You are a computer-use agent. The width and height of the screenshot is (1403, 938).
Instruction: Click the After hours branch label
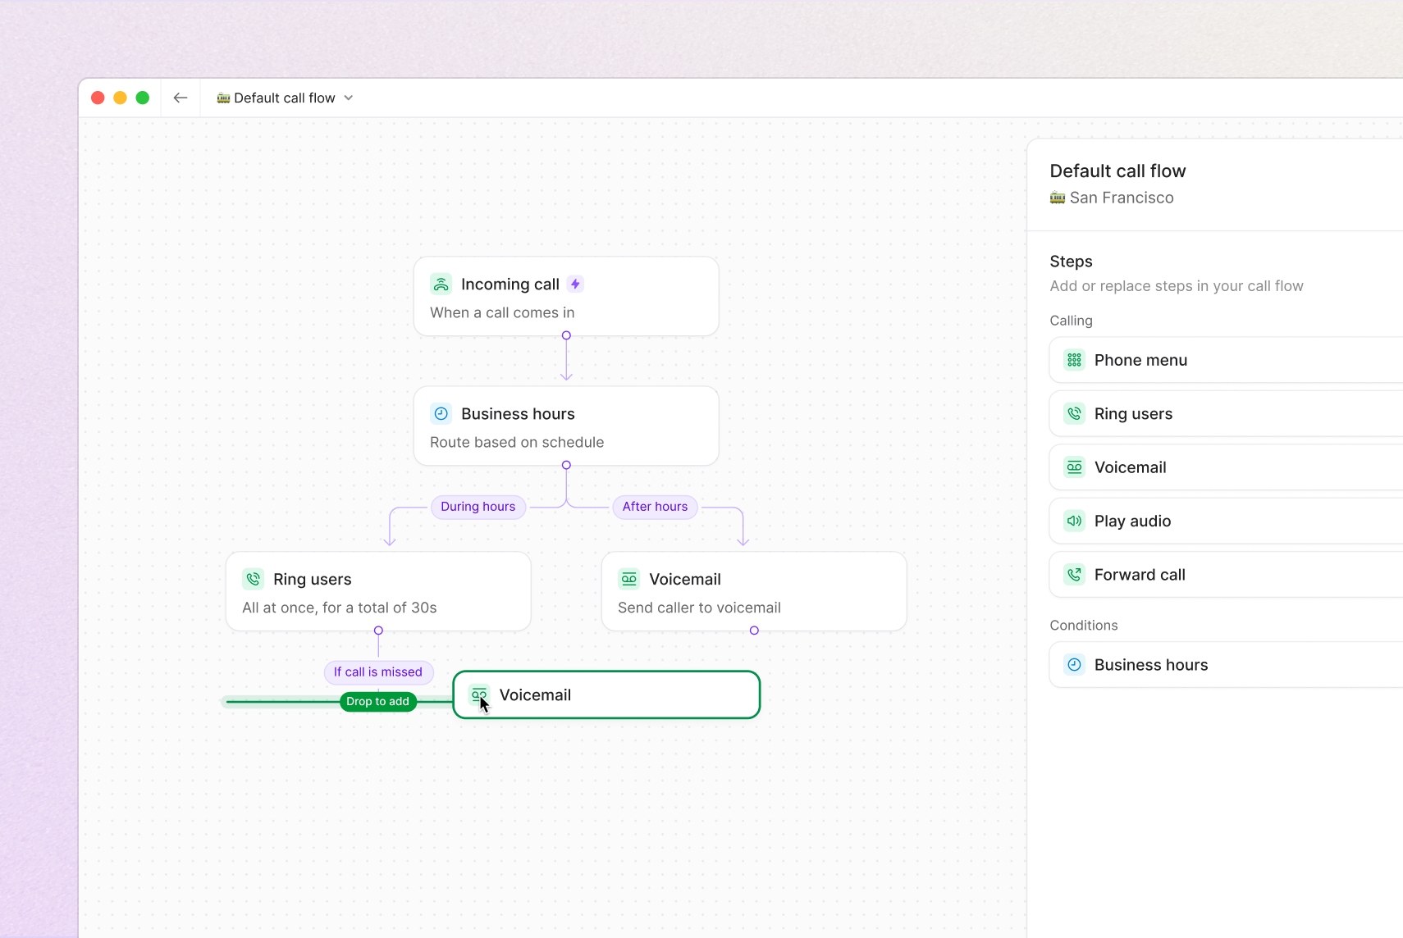pos(655,507)
